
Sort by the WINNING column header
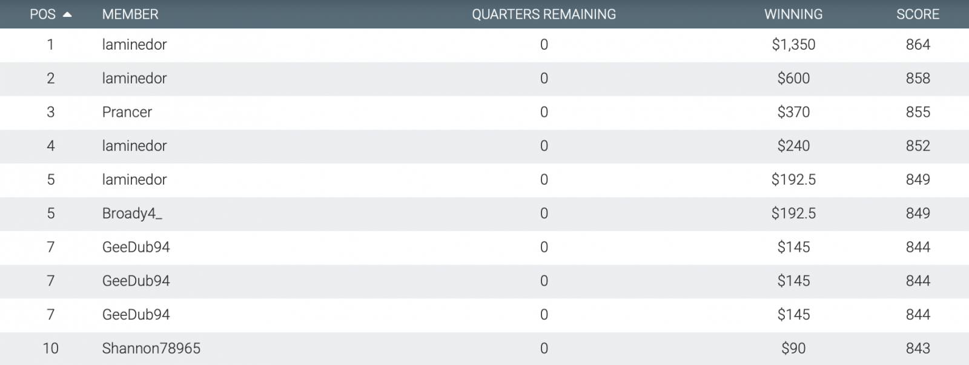[x=793, y=15]
